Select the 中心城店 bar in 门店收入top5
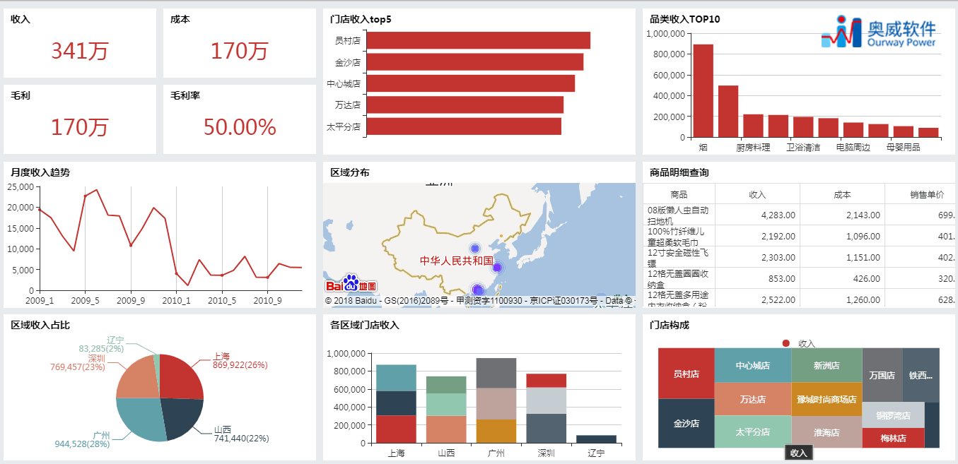Screen dimensions: 958x464 [471, 83]
